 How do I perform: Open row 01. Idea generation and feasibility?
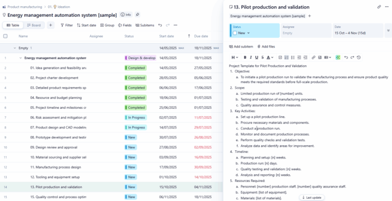(x=58, y=68)
